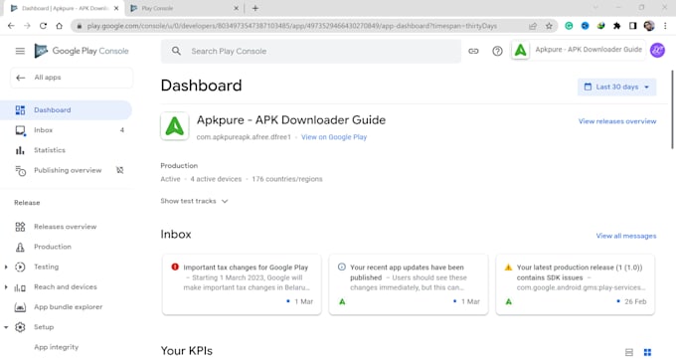Click the page vertical scrollbar
This screenshot has width=676, height=359.
672,109
